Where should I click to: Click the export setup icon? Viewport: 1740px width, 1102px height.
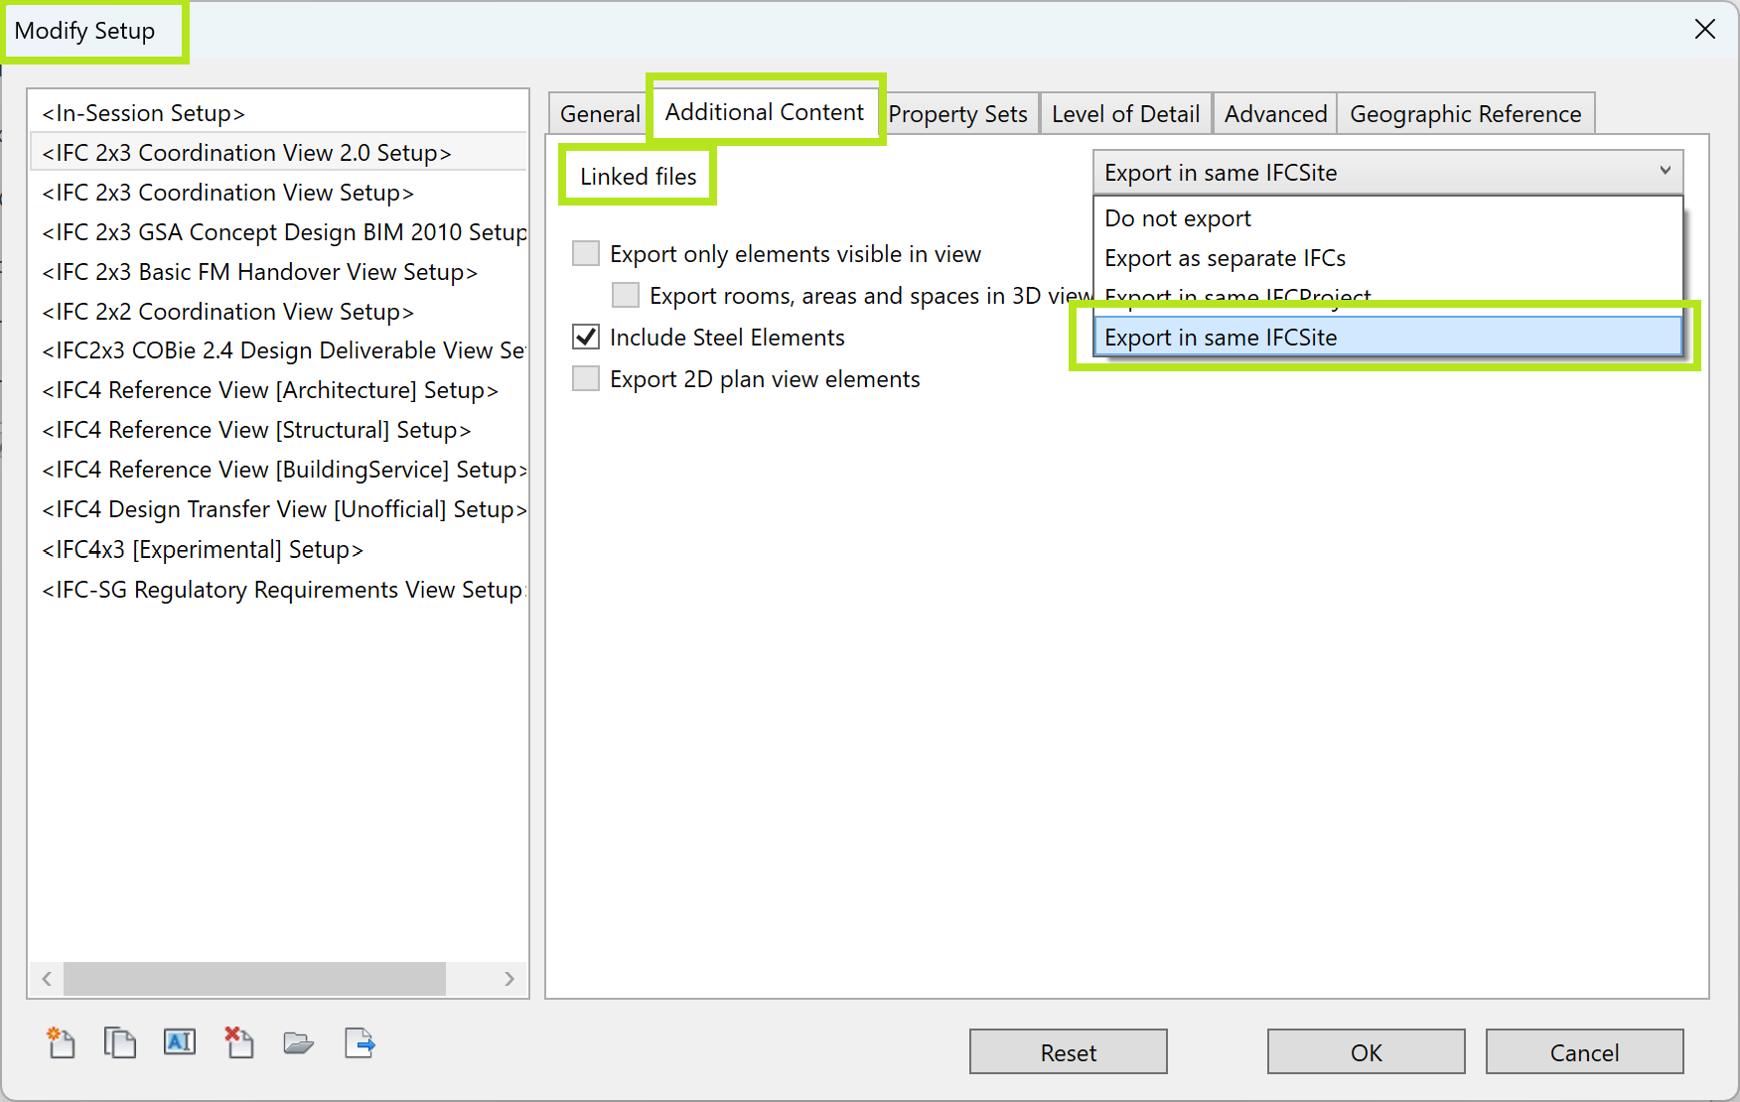click(360, 1042)
